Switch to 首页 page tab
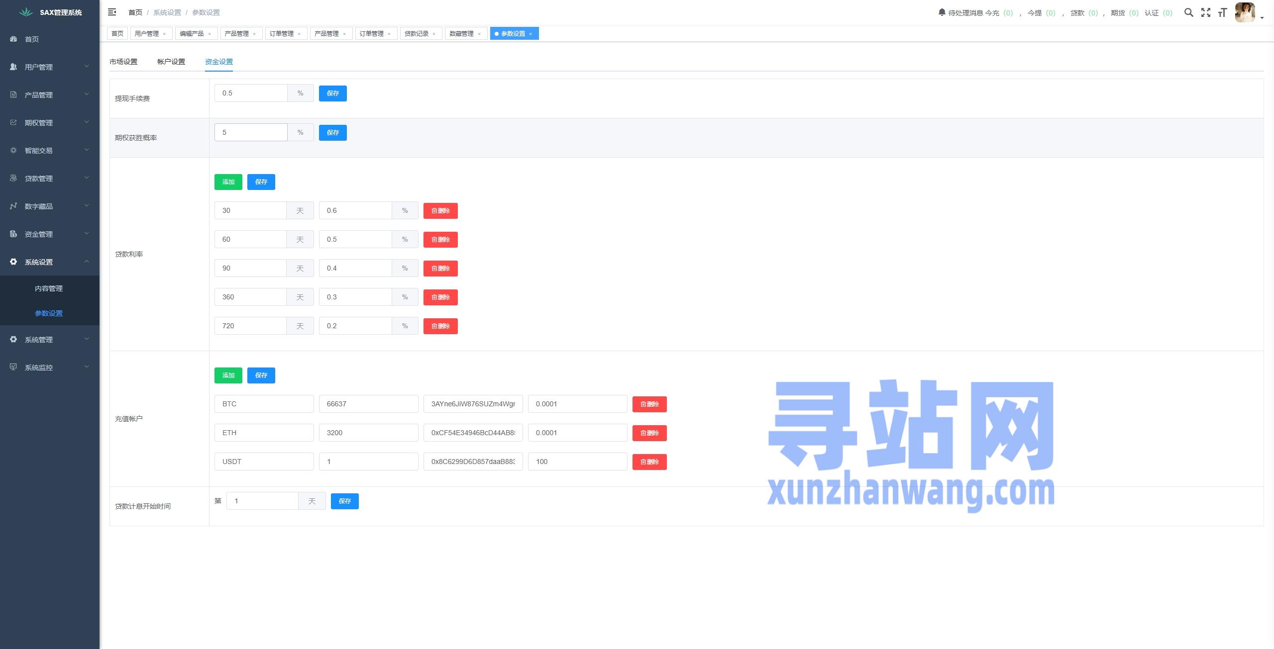The width and height of the screenshot is (1274, 649). 117,33
